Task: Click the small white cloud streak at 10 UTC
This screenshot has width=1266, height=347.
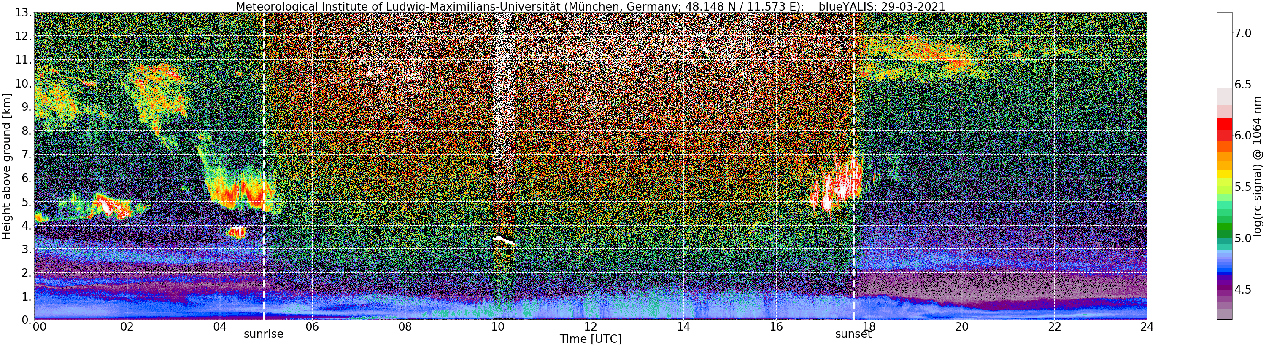Action: (x=504, y=240)
